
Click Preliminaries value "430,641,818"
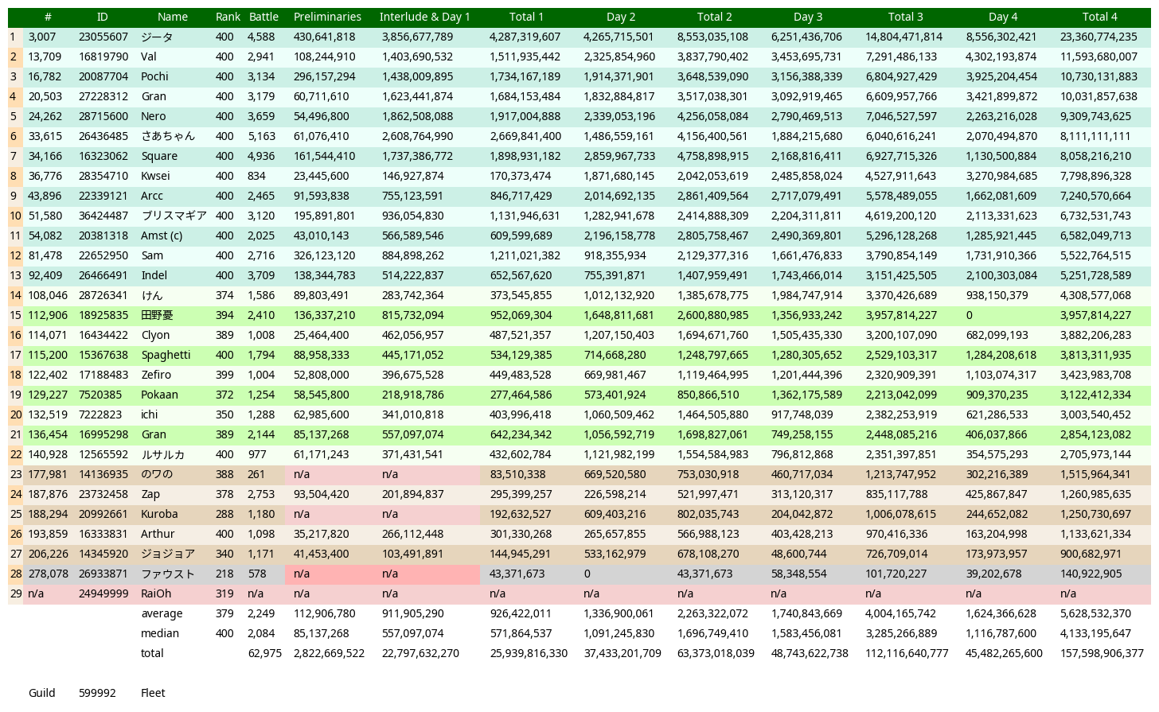pos(324,37)
